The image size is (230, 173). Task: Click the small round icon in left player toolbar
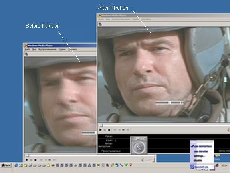26,54
